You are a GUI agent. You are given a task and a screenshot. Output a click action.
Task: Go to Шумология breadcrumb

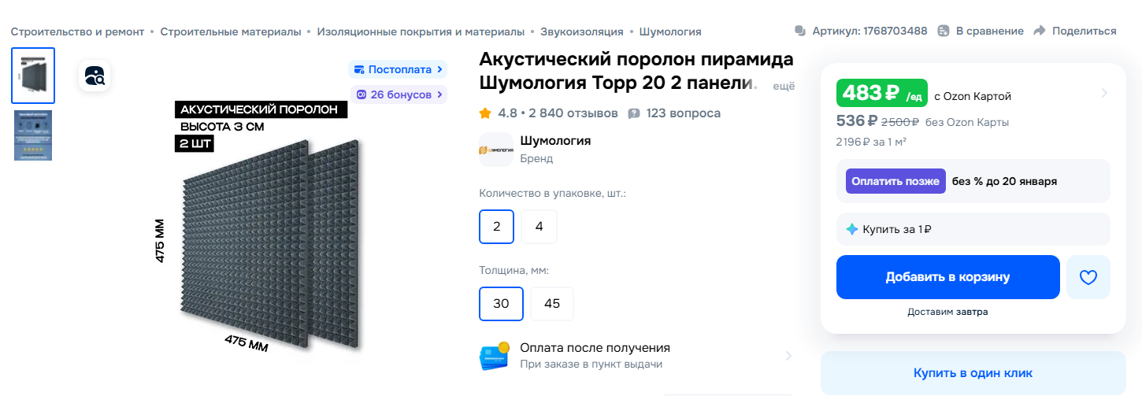pyautogui.click(x=670, y=31)
